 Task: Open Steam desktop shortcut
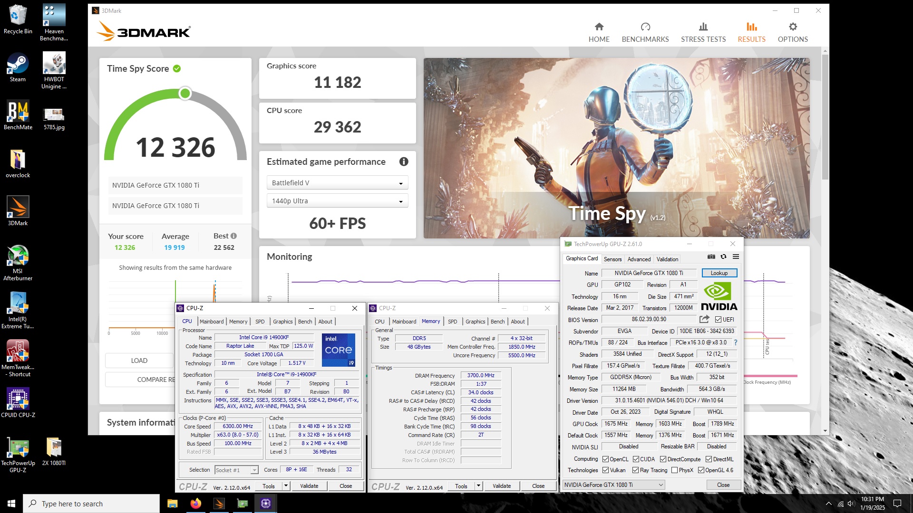(x=18, y=67)
